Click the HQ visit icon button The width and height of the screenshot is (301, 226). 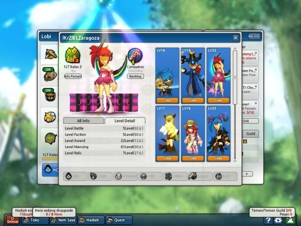click(75, 176)
